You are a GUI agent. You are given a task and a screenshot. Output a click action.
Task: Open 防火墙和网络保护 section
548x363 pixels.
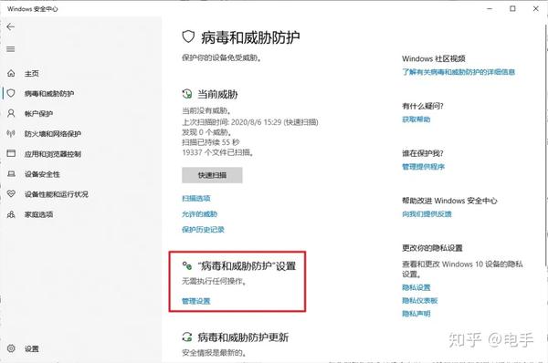pyautogui.click(x=53, y=134)
